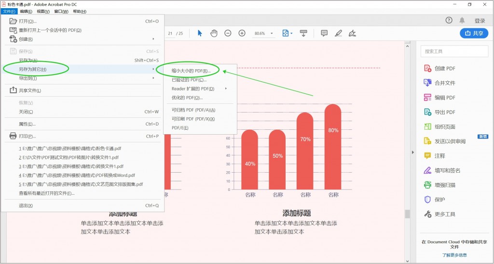Open the 另存为其它 submenu
494x264 pixels.
coord(83,69)
